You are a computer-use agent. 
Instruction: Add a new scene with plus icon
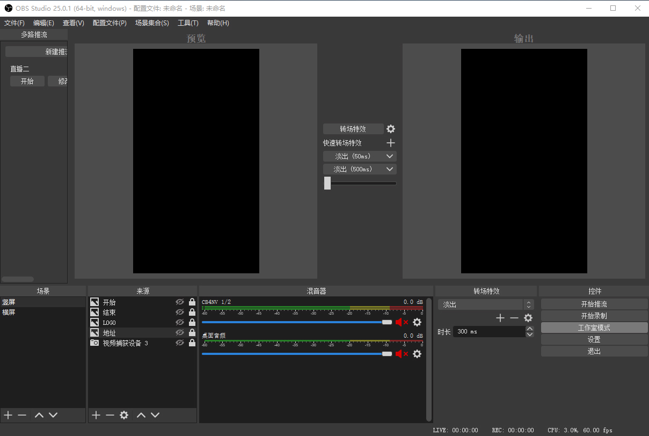click(8, 415)
